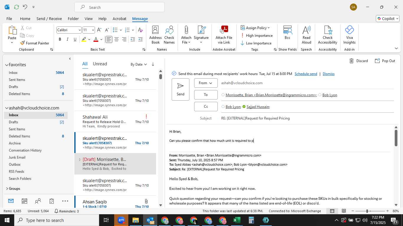
Task: Open the Tasks view
Action: pyautogui.click(x=52, y=201)
